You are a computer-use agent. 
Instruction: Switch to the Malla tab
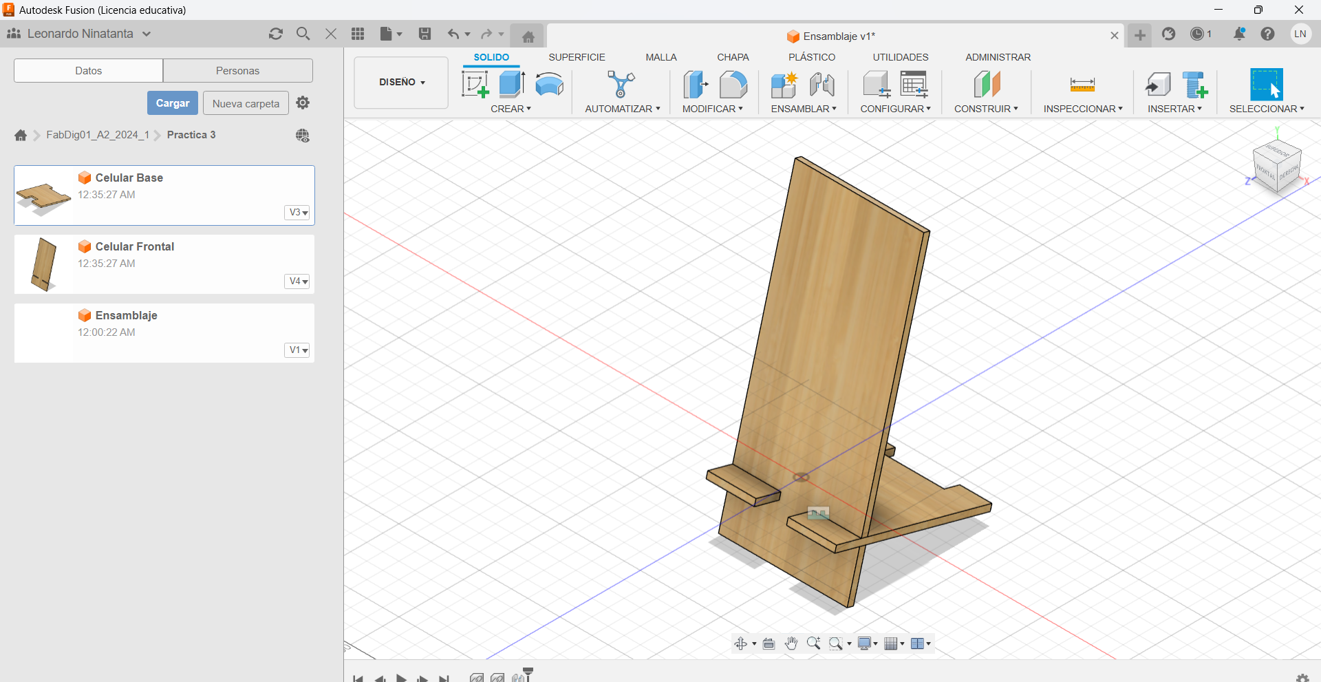tap(661, 57)
